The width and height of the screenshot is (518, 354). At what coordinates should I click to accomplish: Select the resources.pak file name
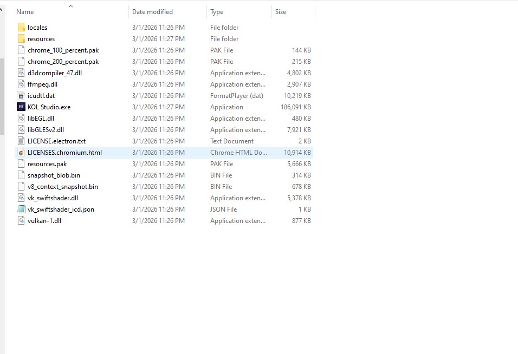[x=47, y=164]
